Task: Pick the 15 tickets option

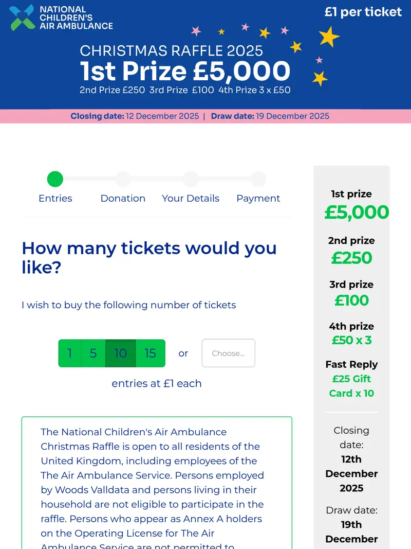Action: [151, 353]
